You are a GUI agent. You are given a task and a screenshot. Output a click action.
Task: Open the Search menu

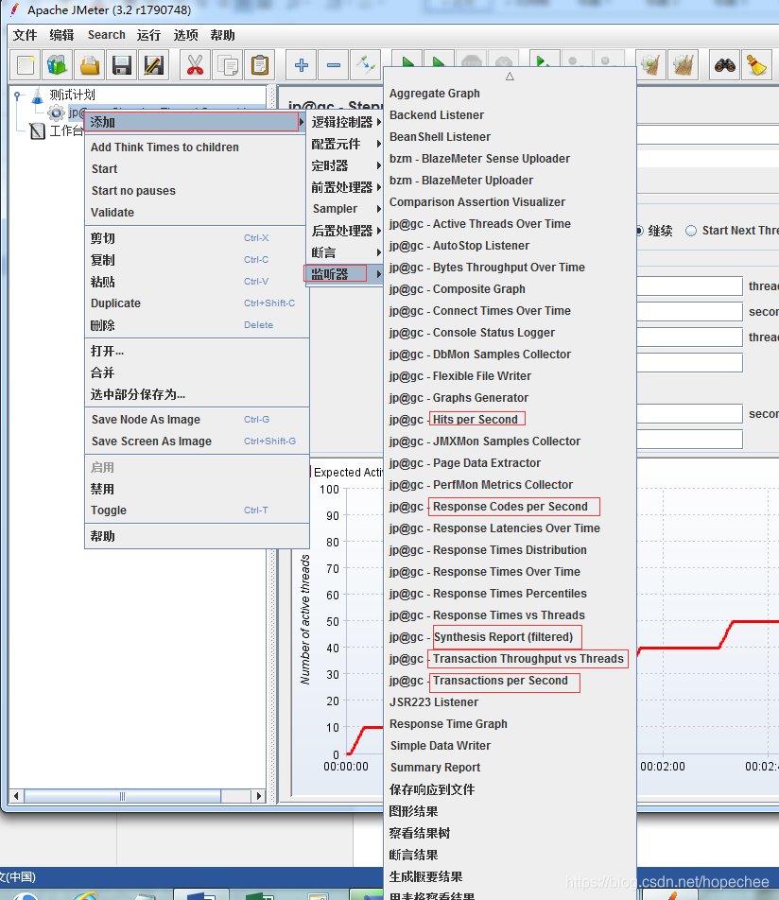point(106,35)
